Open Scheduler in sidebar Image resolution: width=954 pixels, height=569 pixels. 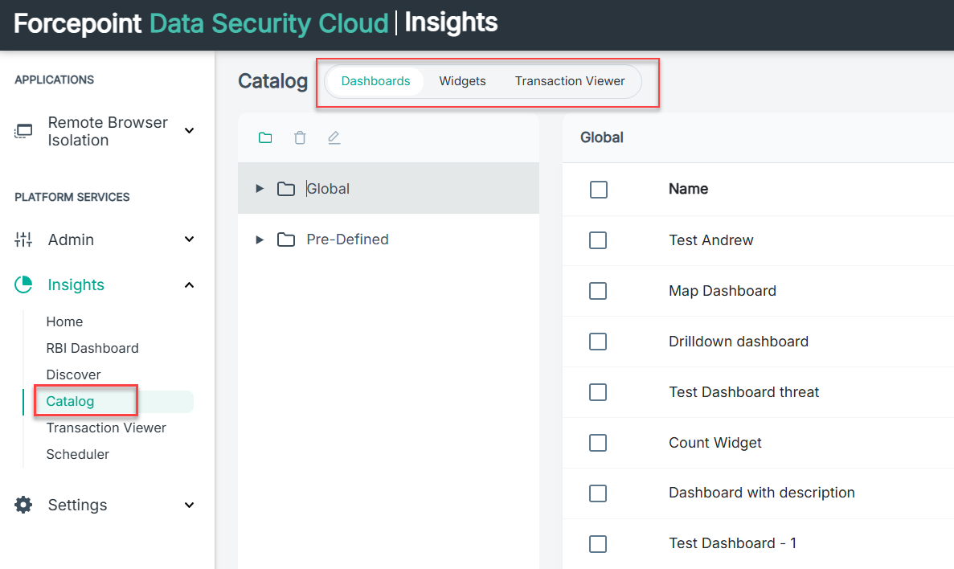click(x=78, y=454)
